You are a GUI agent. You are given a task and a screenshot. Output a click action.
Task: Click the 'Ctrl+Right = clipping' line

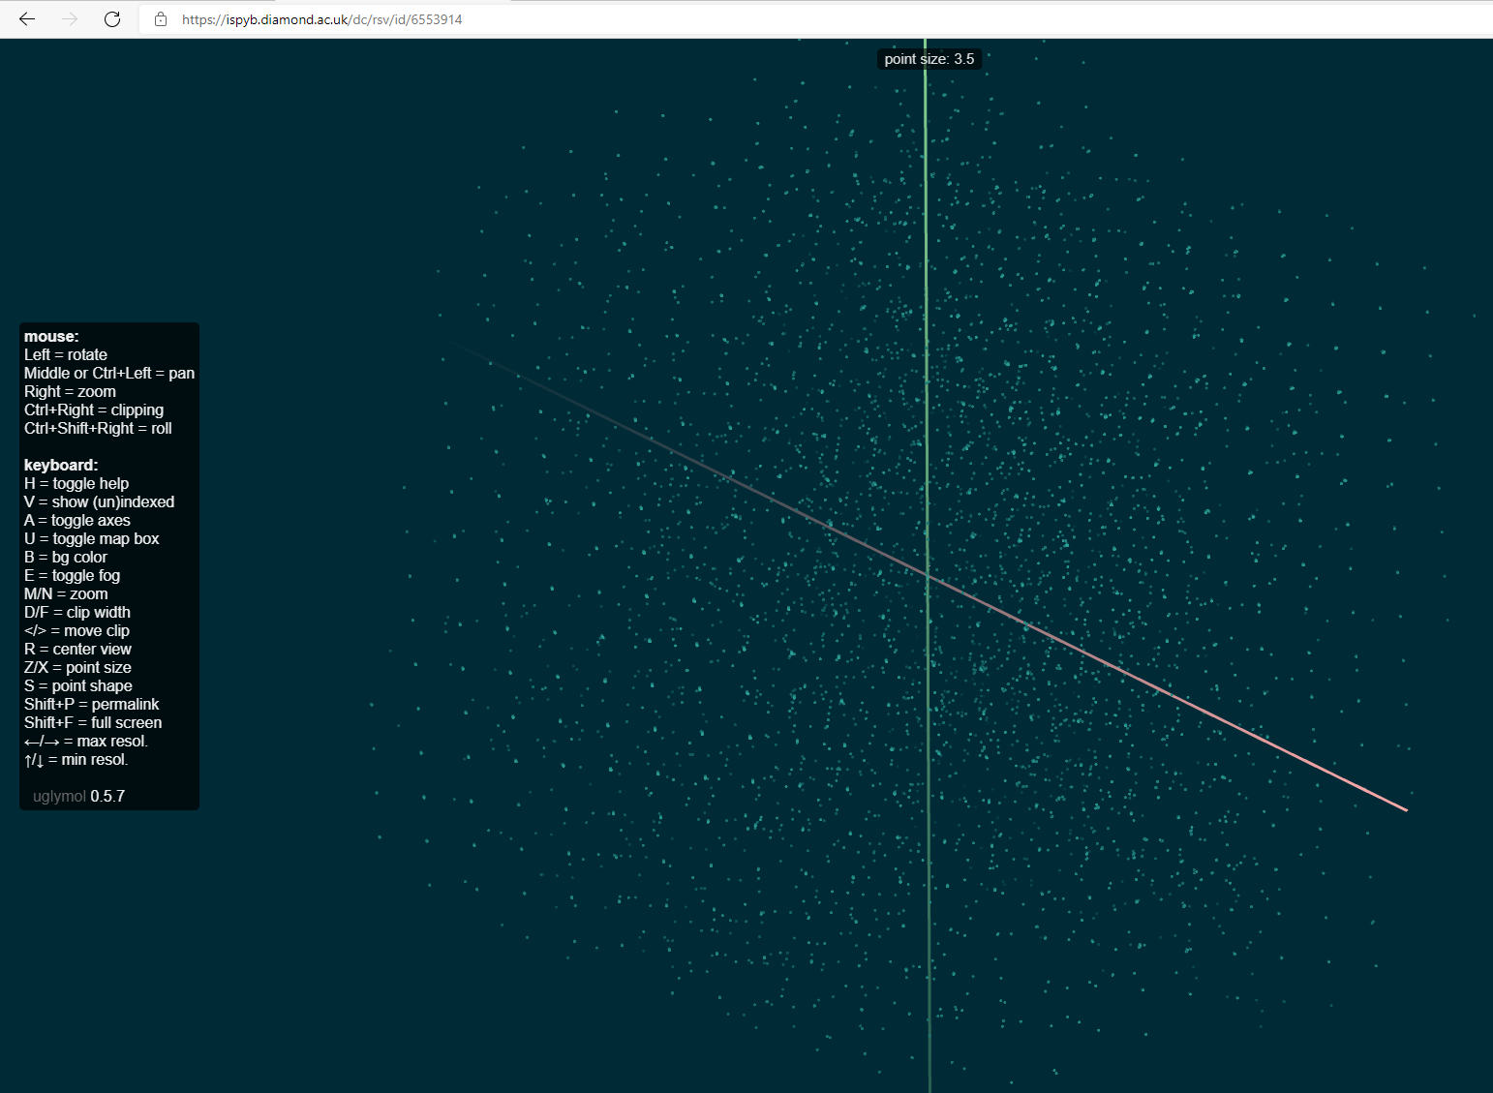pyautogui.click(x=94, y=410)
